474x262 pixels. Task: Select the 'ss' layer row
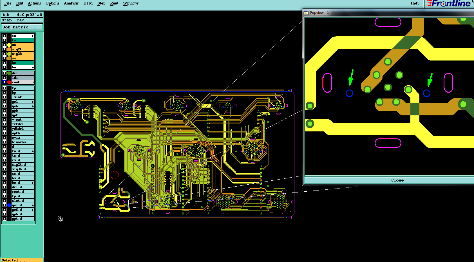(23, 58)
